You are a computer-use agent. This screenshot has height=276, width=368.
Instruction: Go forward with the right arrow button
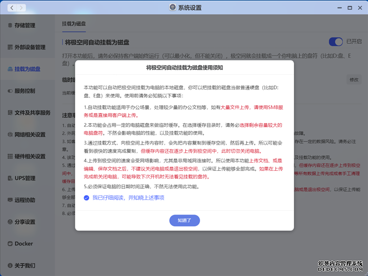pos(21,8)
